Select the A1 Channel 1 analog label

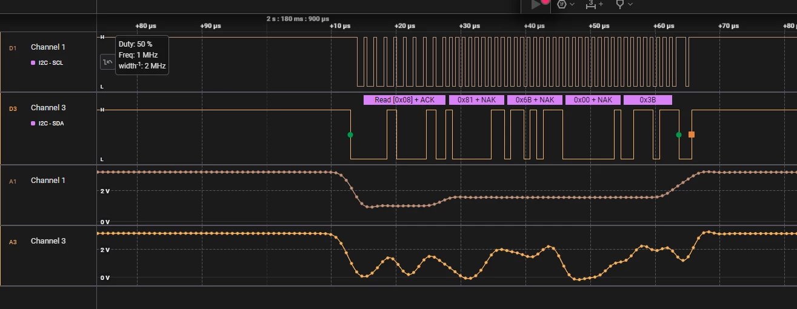[x=48, y=181]
